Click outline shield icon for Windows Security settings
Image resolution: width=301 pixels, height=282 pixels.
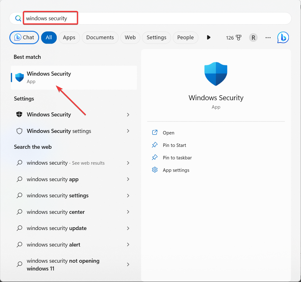pyautogui.click(x=19, y=131)
